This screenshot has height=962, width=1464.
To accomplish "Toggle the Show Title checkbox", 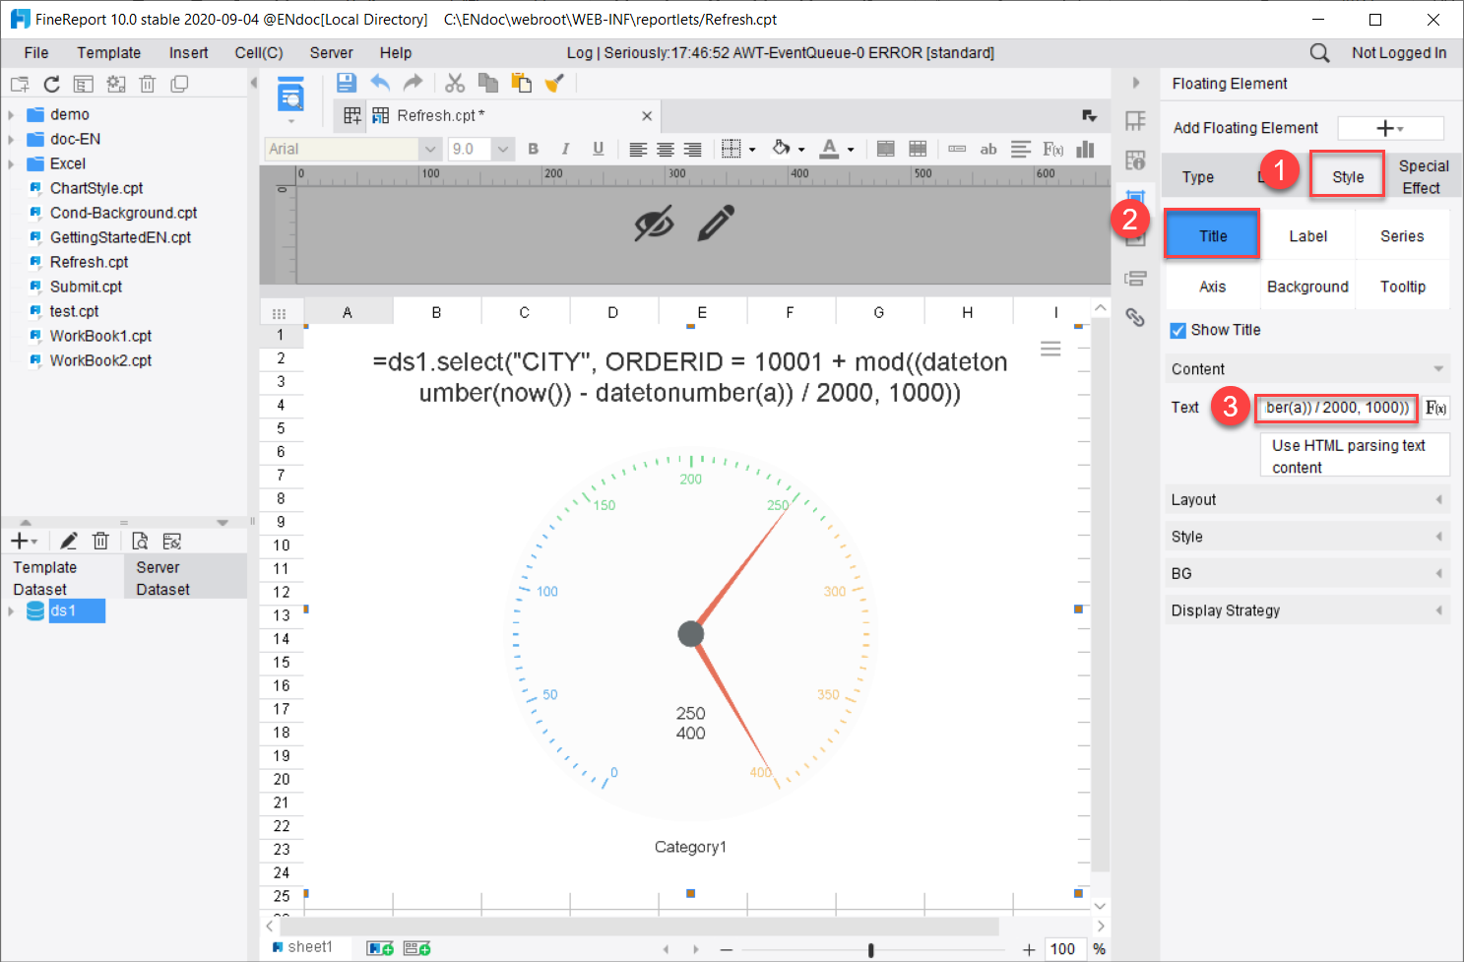I will (x=1178, y=331).
